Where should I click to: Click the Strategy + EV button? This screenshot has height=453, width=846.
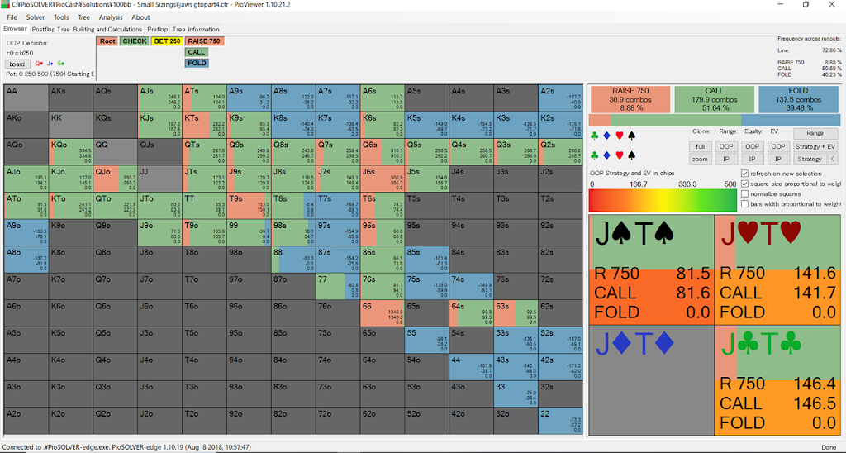point(815,146)
